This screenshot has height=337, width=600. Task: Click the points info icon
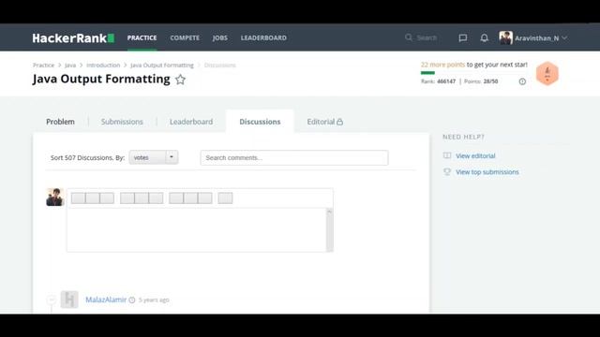[522, 81]
